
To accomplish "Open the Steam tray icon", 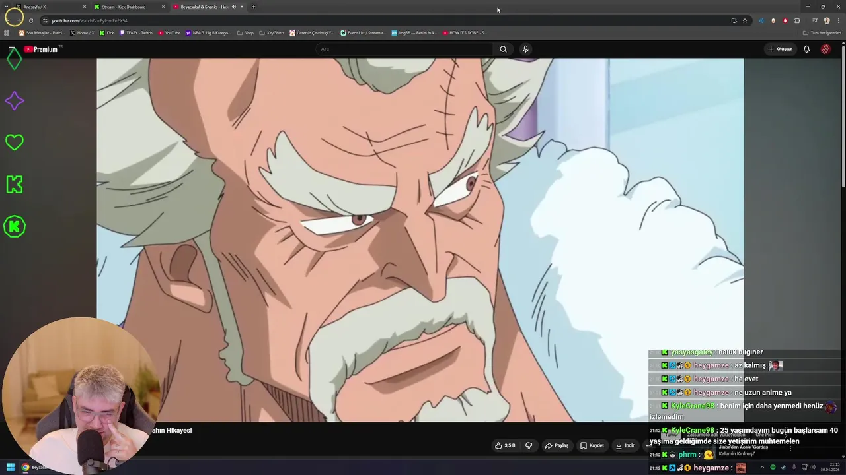I will click(783, 467).
